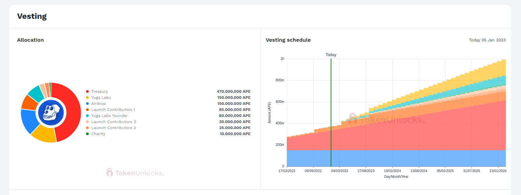Click the red Treasury donut slice
This screenshot has width=521, height=195.
(73, 111)
